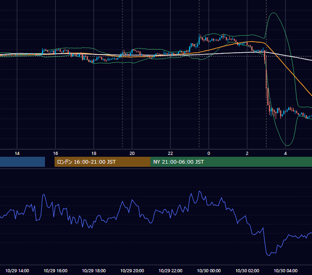Click the 10/29 22:00 date label
Screen dimensions: 312x275
coord(170,270)
